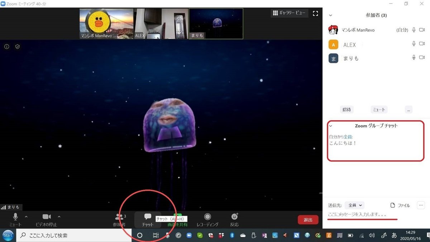This screenshot has height=242, width=430.
Task: Open the 参加者 participants panel button
Action: coord(119,220)
